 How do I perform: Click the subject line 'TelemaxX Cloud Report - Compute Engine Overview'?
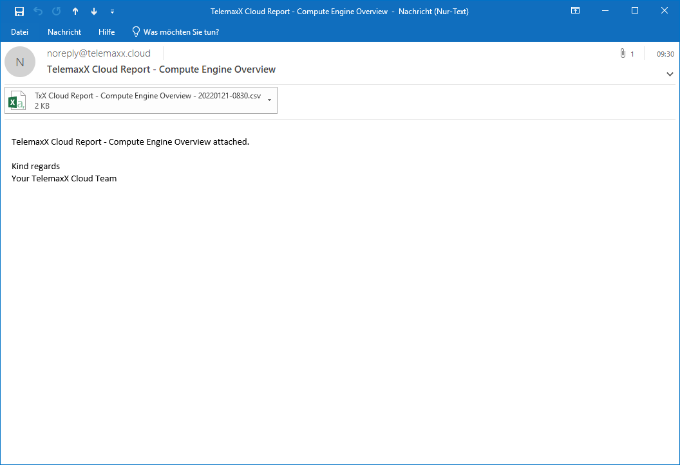162,69
